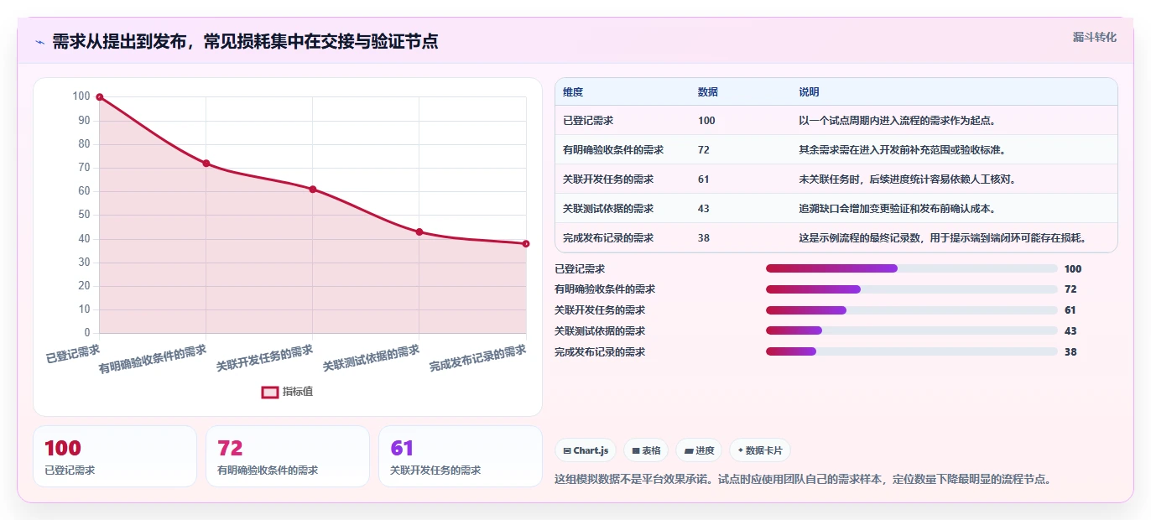Open the stat card showing 61

pyautogui.click(x=461, y=456)
